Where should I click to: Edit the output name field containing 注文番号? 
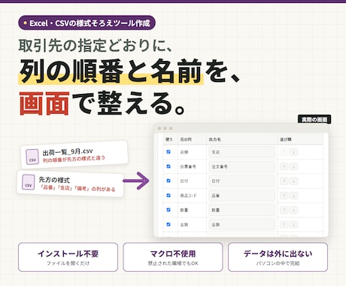[241, 166]
